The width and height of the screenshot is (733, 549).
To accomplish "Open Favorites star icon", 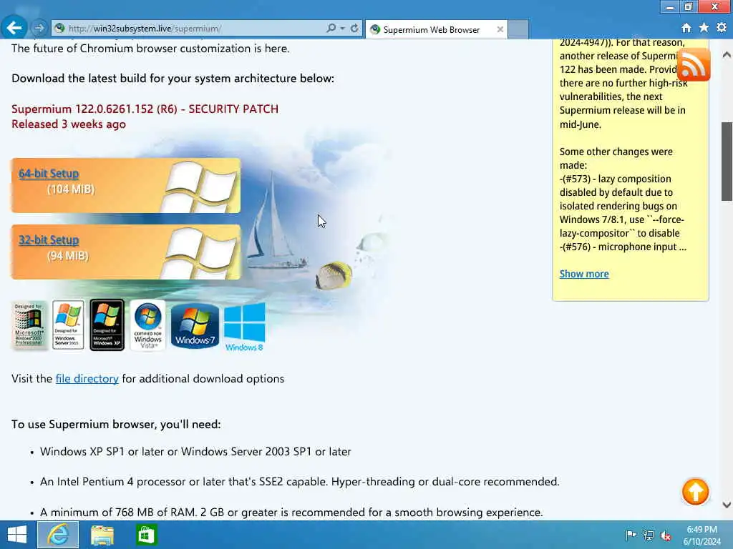I will pos(704,28).
